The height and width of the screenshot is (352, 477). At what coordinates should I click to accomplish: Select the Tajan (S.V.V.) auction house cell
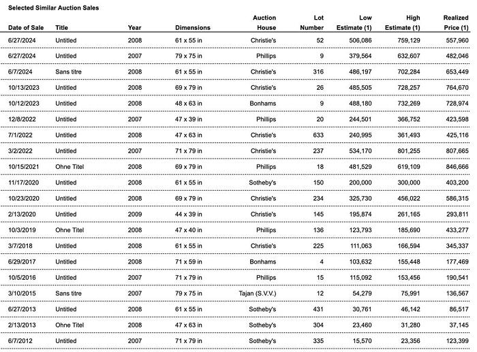pos(258,293)
